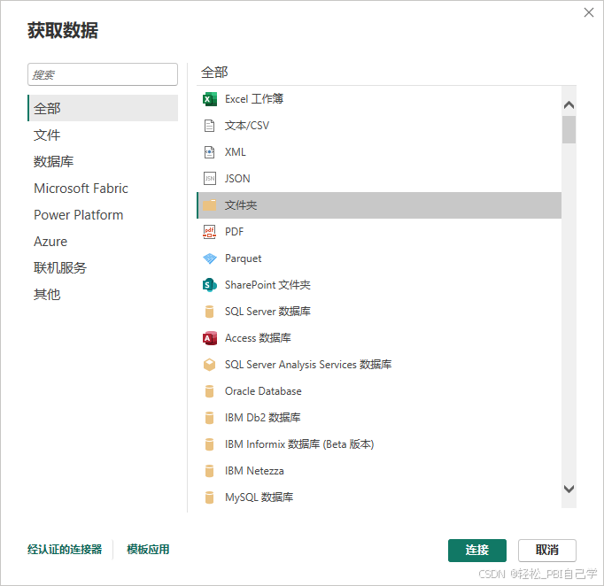Select the 'XML' text

pyautogui.click(x=236, y=152)
